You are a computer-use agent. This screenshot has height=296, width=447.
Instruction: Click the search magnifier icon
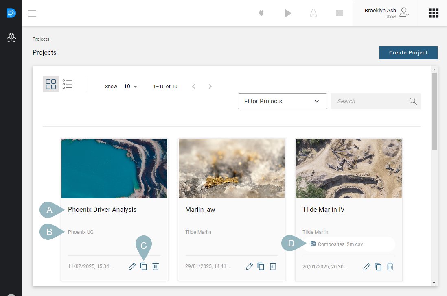click(413, 101)
